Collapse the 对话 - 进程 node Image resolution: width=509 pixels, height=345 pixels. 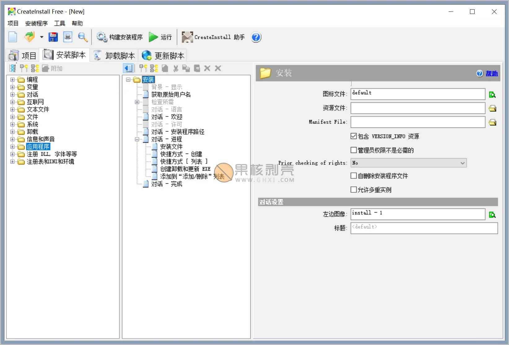click(x=137, y=139)
